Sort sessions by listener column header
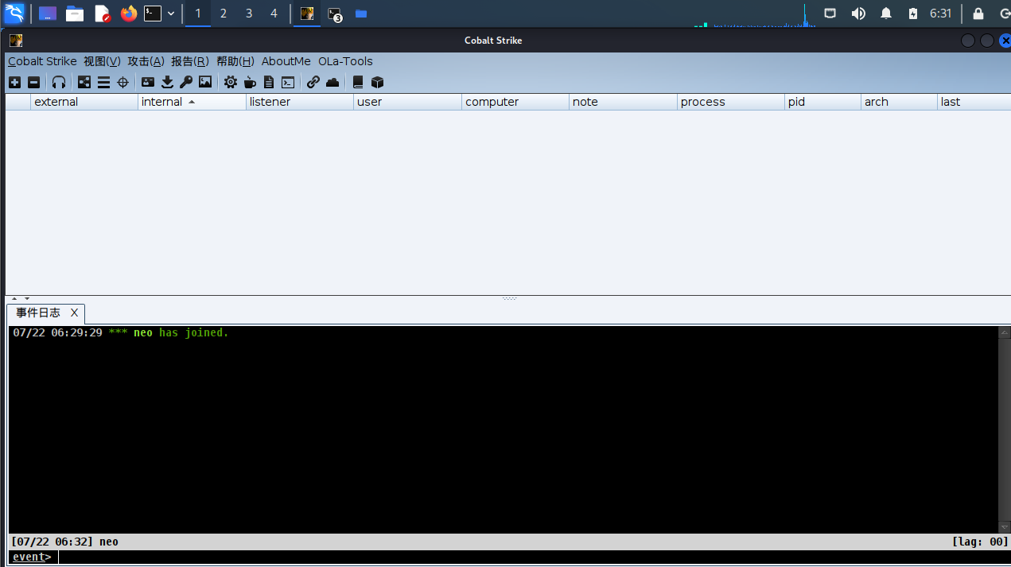This screenshot has height=567, width=1011. click(270, 102)
